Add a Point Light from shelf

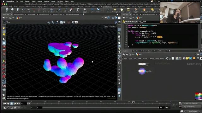[115, 10]
